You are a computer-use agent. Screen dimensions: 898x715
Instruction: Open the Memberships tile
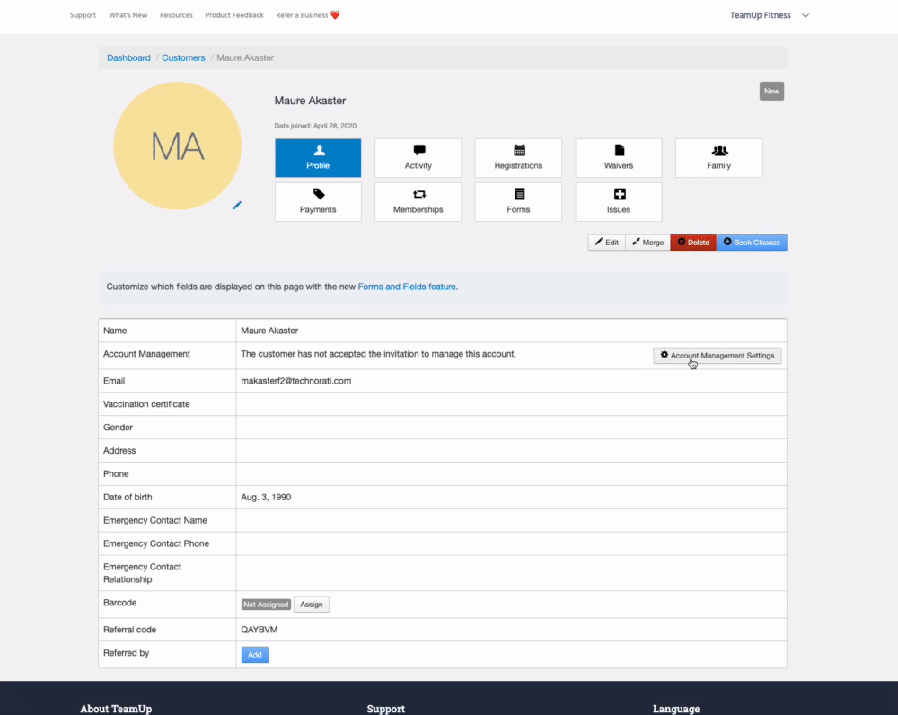[418, 202]
